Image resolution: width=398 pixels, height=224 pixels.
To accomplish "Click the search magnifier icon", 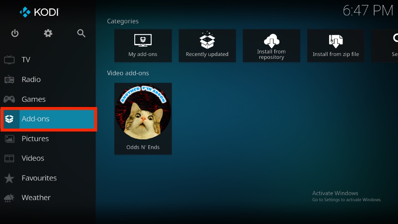I will pos(81,33).
